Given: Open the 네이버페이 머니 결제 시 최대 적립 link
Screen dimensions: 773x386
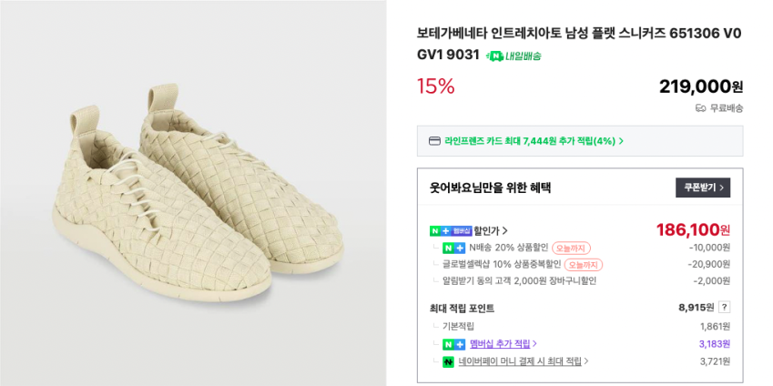Looking at the screenshot, I should tap(520, 361).
